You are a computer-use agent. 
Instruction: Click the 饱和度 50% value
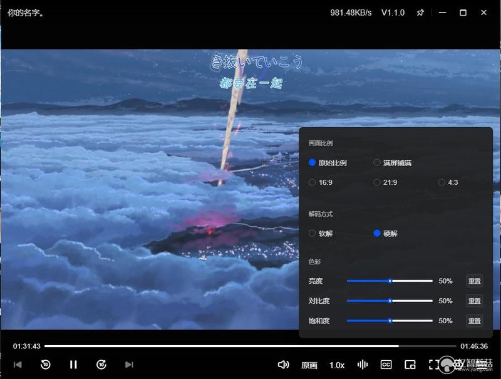pos(445,321)
